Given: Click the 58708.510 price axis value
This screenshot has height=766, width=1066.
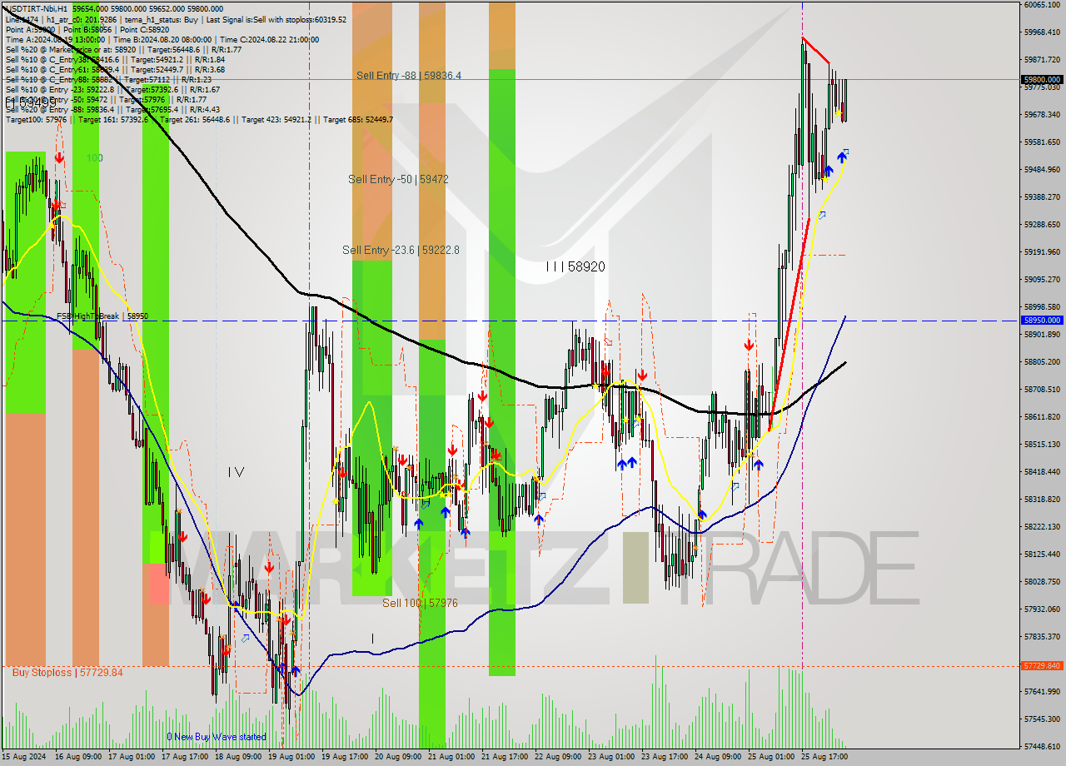Looking at the screenshot, I should (1042, 390).
